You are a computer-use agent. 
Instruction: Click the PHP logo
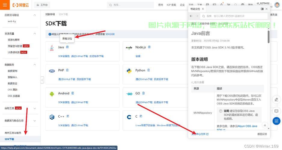click(52, 71)
